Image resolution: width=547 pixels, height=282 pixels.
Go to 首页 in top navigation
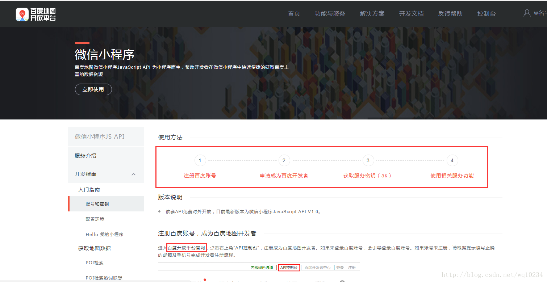point(294,14)
